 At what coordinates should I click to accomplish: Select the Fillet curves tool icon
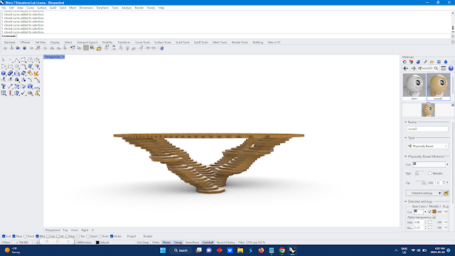point(23,66)
